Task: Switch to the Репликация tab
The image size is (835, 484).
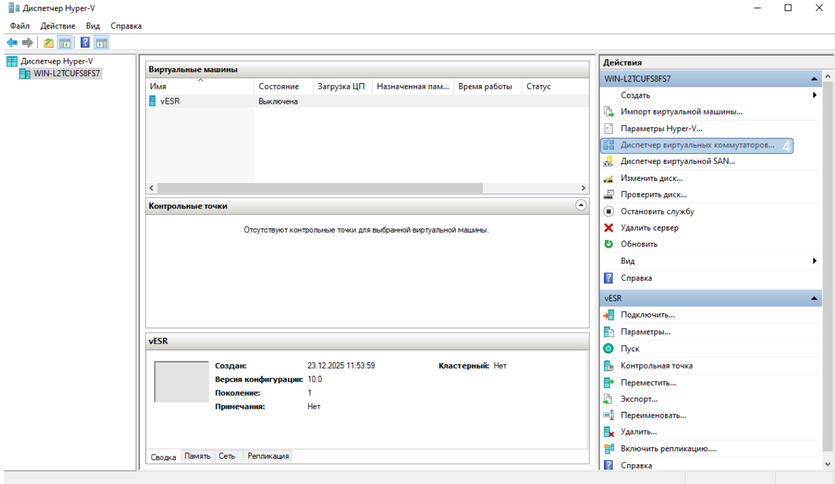Action: pos(268,456)
